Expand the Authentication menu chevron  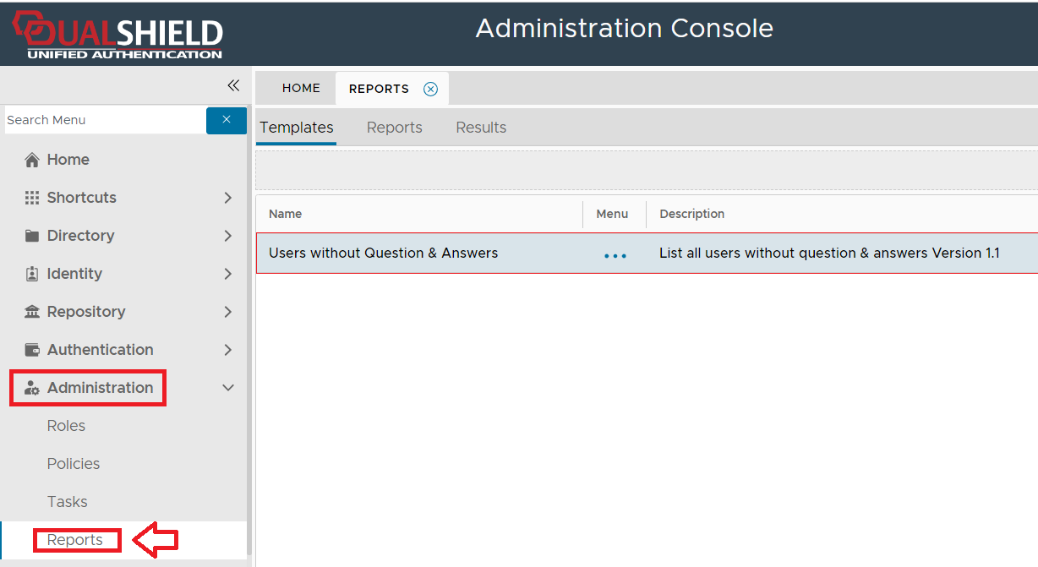click(227, 350)
